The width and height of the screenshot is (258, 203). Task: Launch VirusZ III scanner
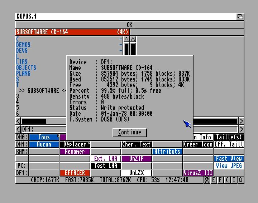pos(198,173)
